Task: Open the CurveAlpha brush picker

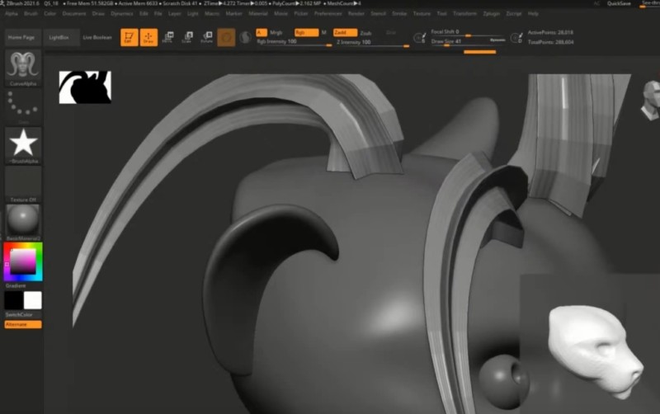Action: point(23,66)
